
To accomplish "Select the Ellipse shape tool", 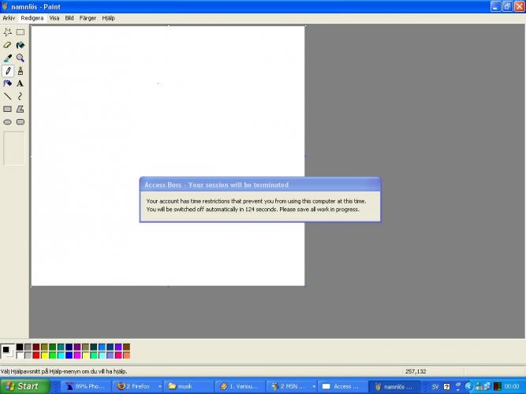I will pos(8,122).
